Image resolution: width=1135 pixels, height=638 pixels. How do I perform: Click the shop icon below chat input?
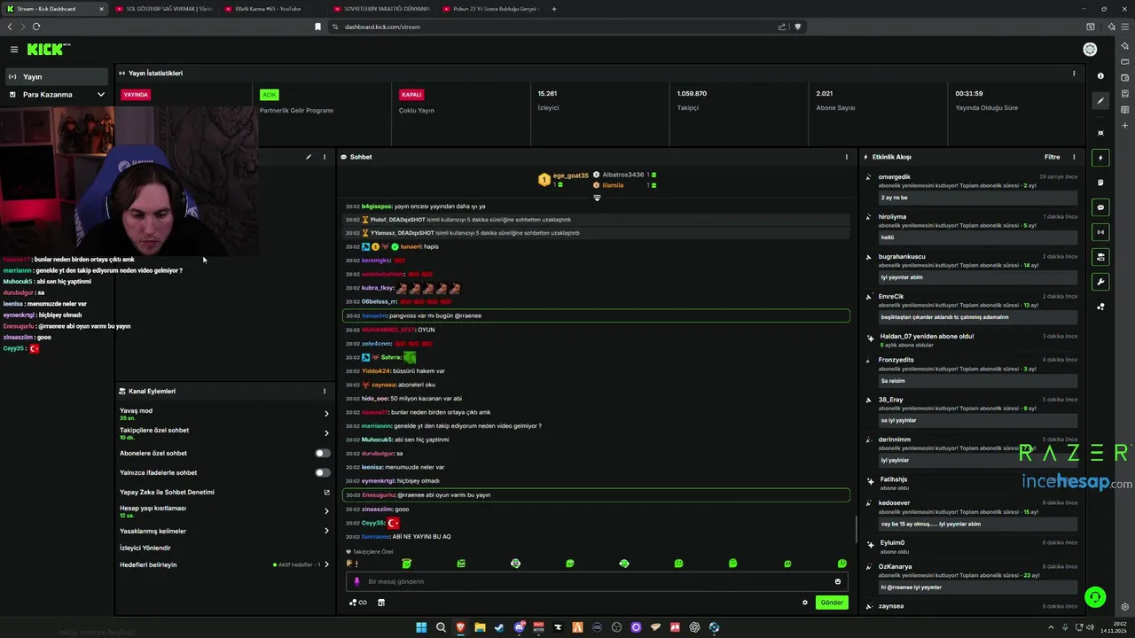[x=381, y=603]
